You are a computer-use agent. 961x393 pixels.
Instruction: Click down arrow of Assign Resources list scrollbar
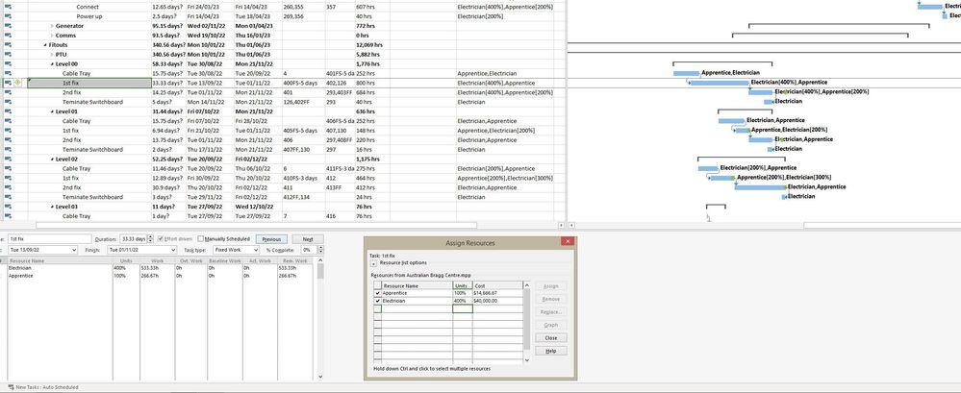pos(526,361)
